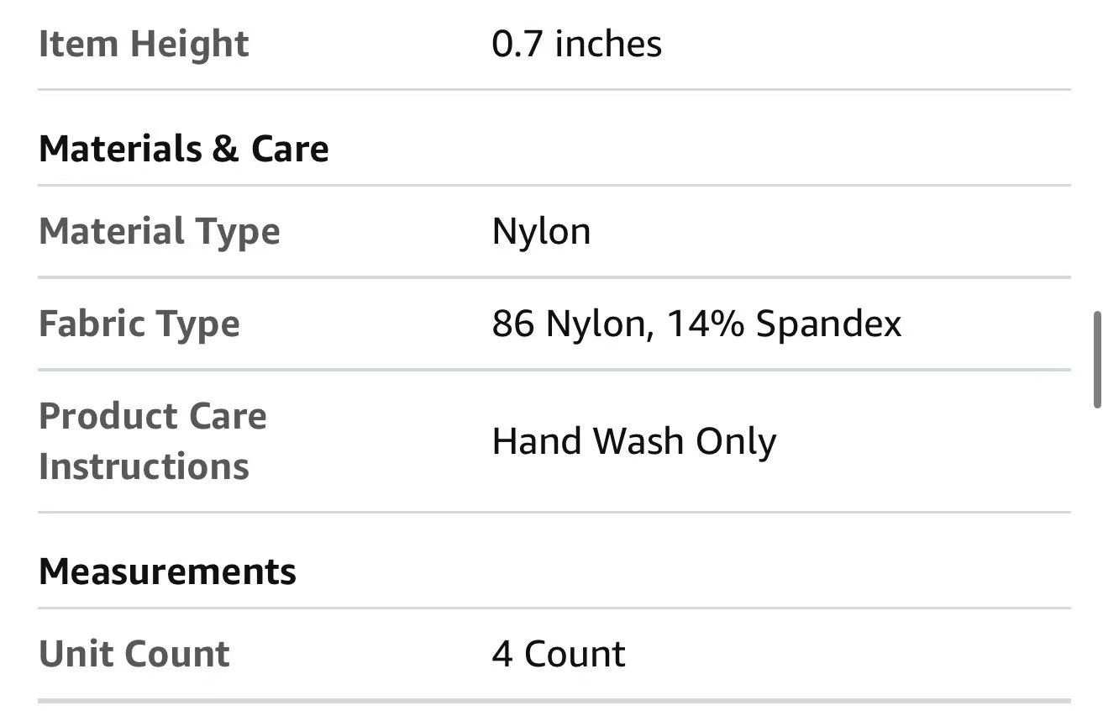Click the Fabric Type label
Image resolution: width=1103 pixels, height=711 pixels.
139,324
